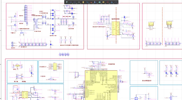
Task: Click the orange dashed line in top-right block
Action: [162, 26]
